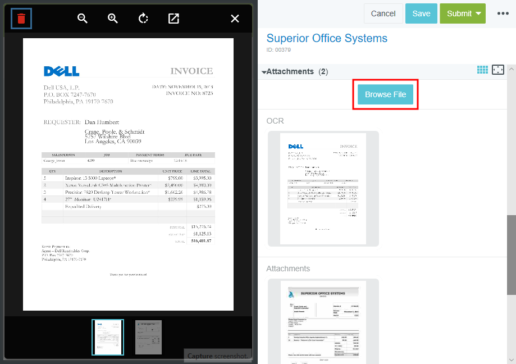Select the second page thumbnail in filmstrip
516x364 pixels.
click(x=148, y=337)
